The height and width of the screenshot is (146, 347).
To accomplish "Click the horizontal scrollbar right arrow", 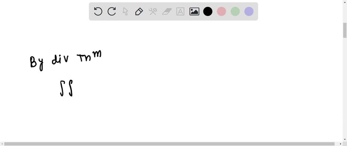I will [341, 144].
